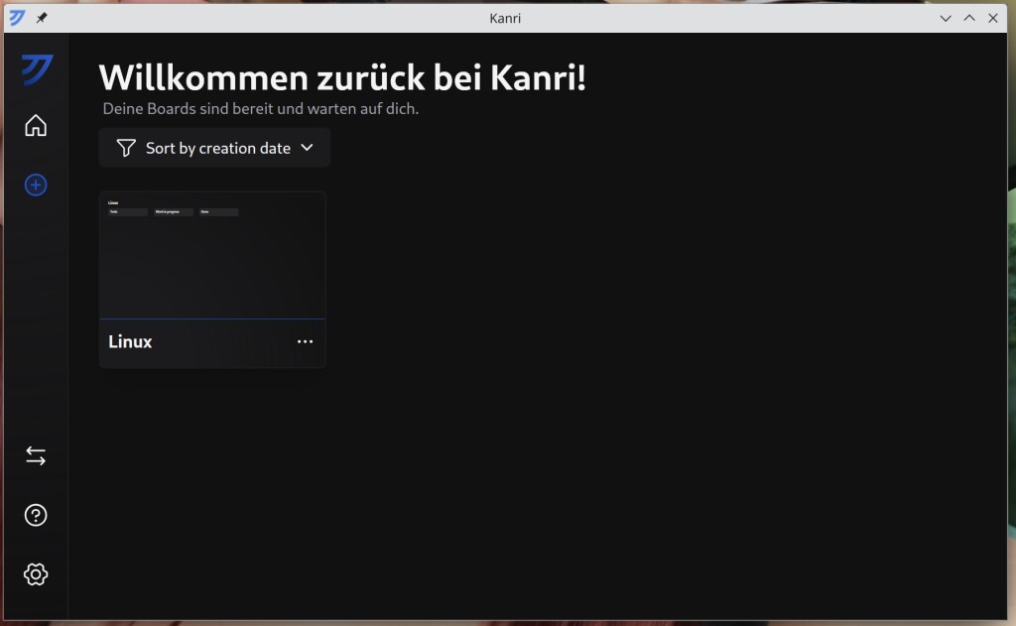
Task: Open the Linux board's three-dot menu
Action: click(306, 341)
